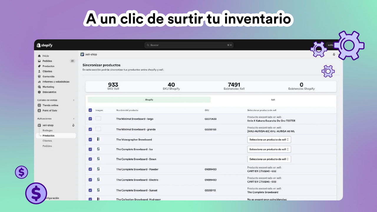Click the 7491 Existencias Xell counter

(x=234, y=86)
